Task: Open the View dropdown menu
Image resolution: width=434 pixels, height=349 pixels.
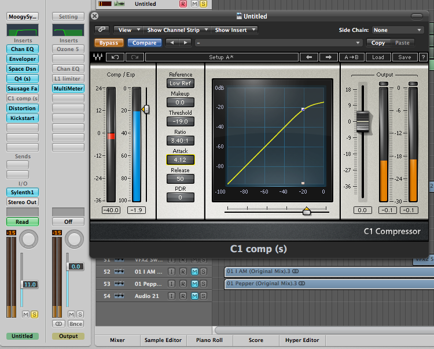Action: click(x=128, y=30)
